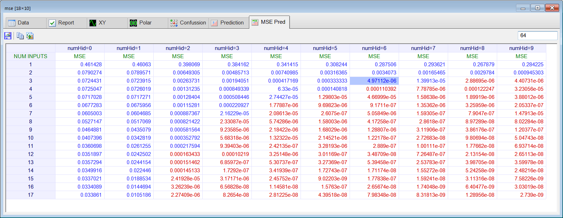563x218 pixels.
Task: Click cell 2.74427e-05
Action: click(276, 97)
